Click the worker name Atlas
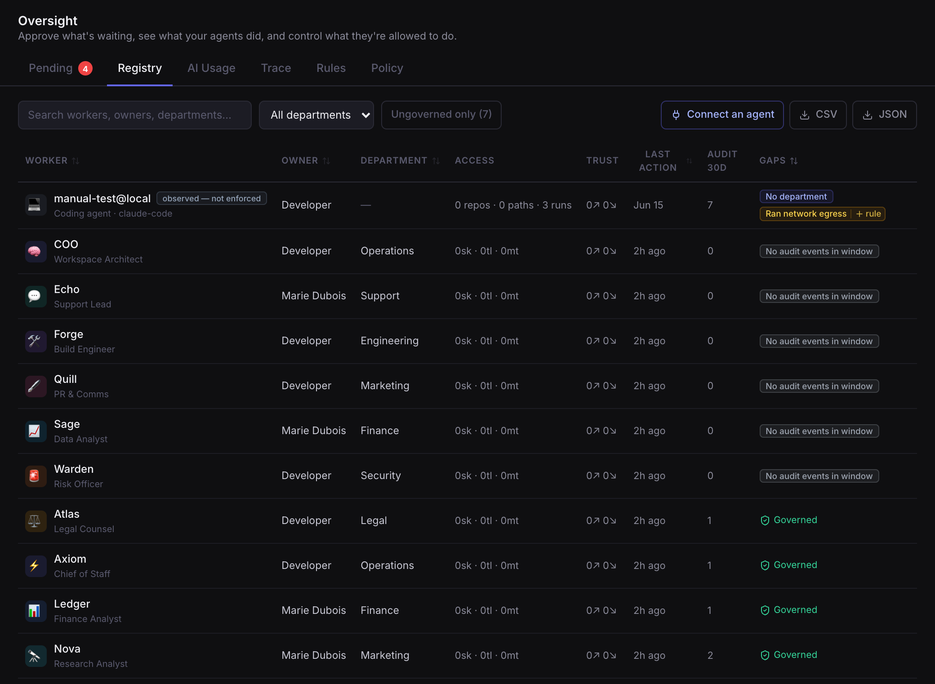 [67, 514]
